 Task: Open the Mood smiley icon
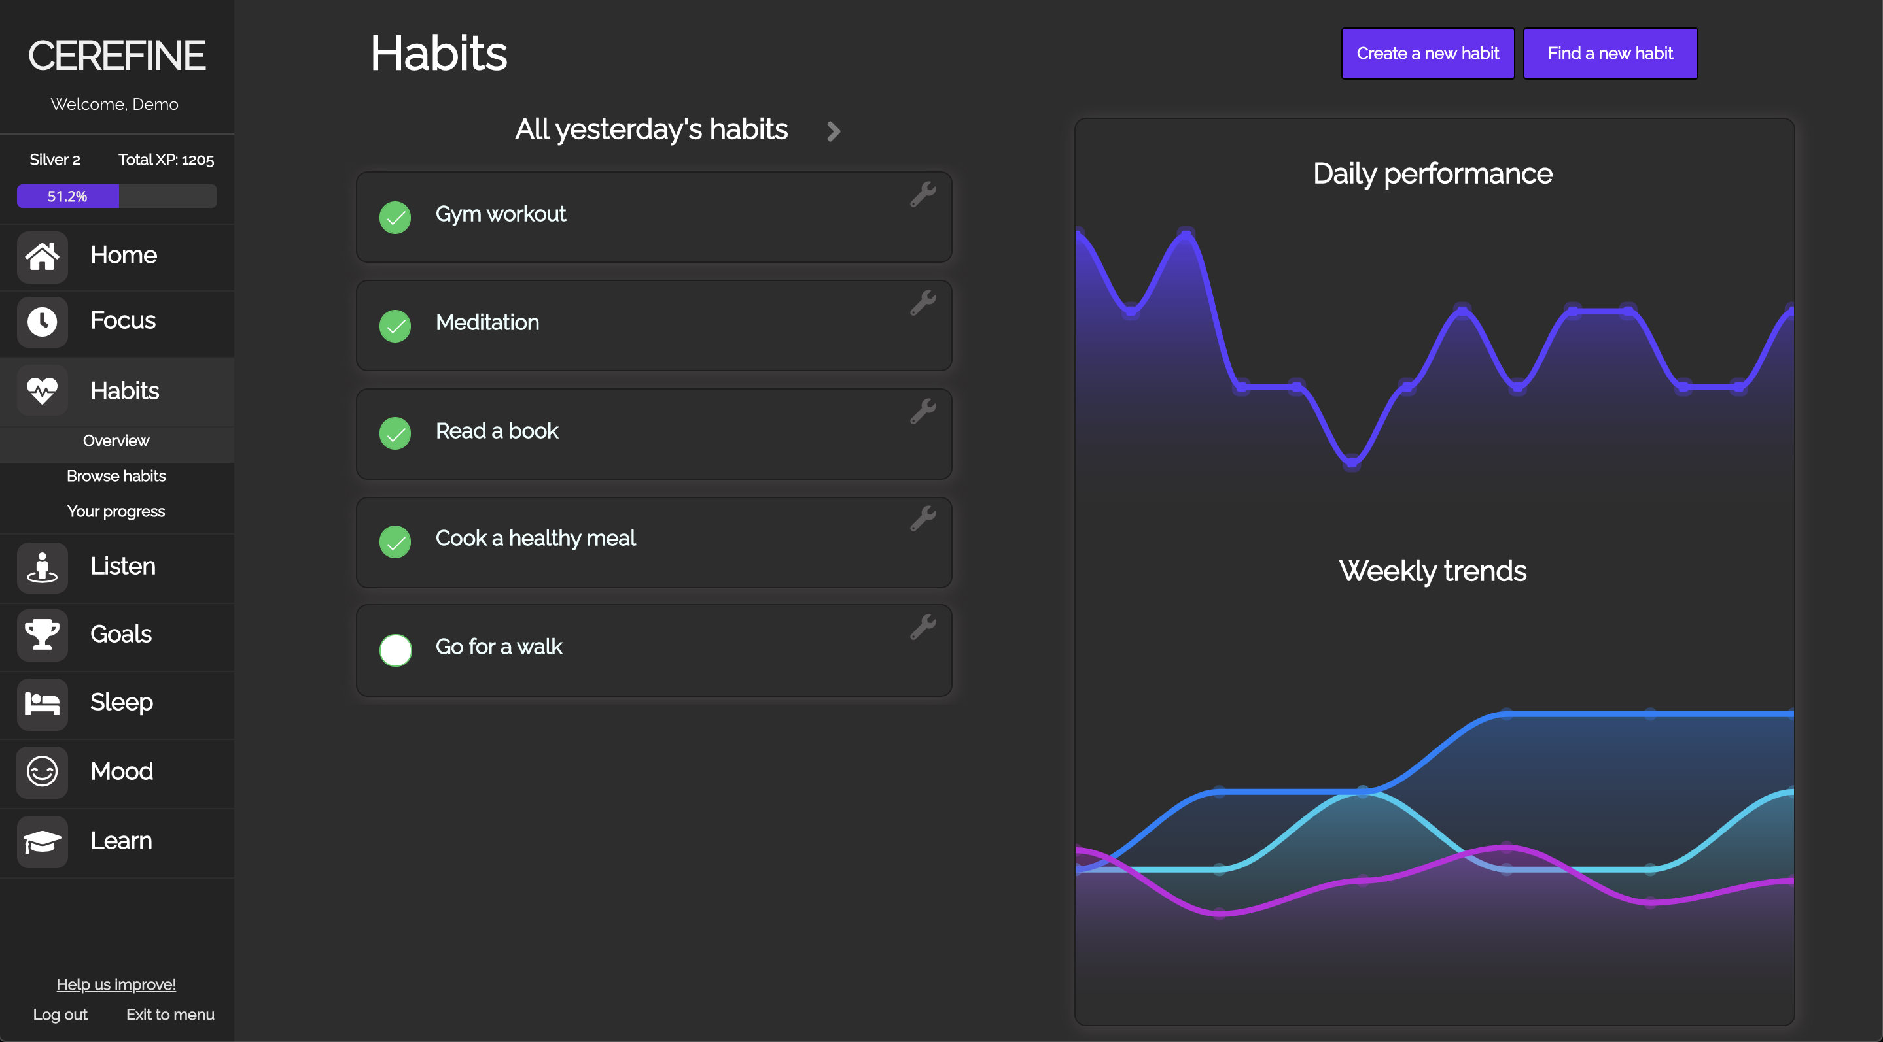[x=42, y=772]
